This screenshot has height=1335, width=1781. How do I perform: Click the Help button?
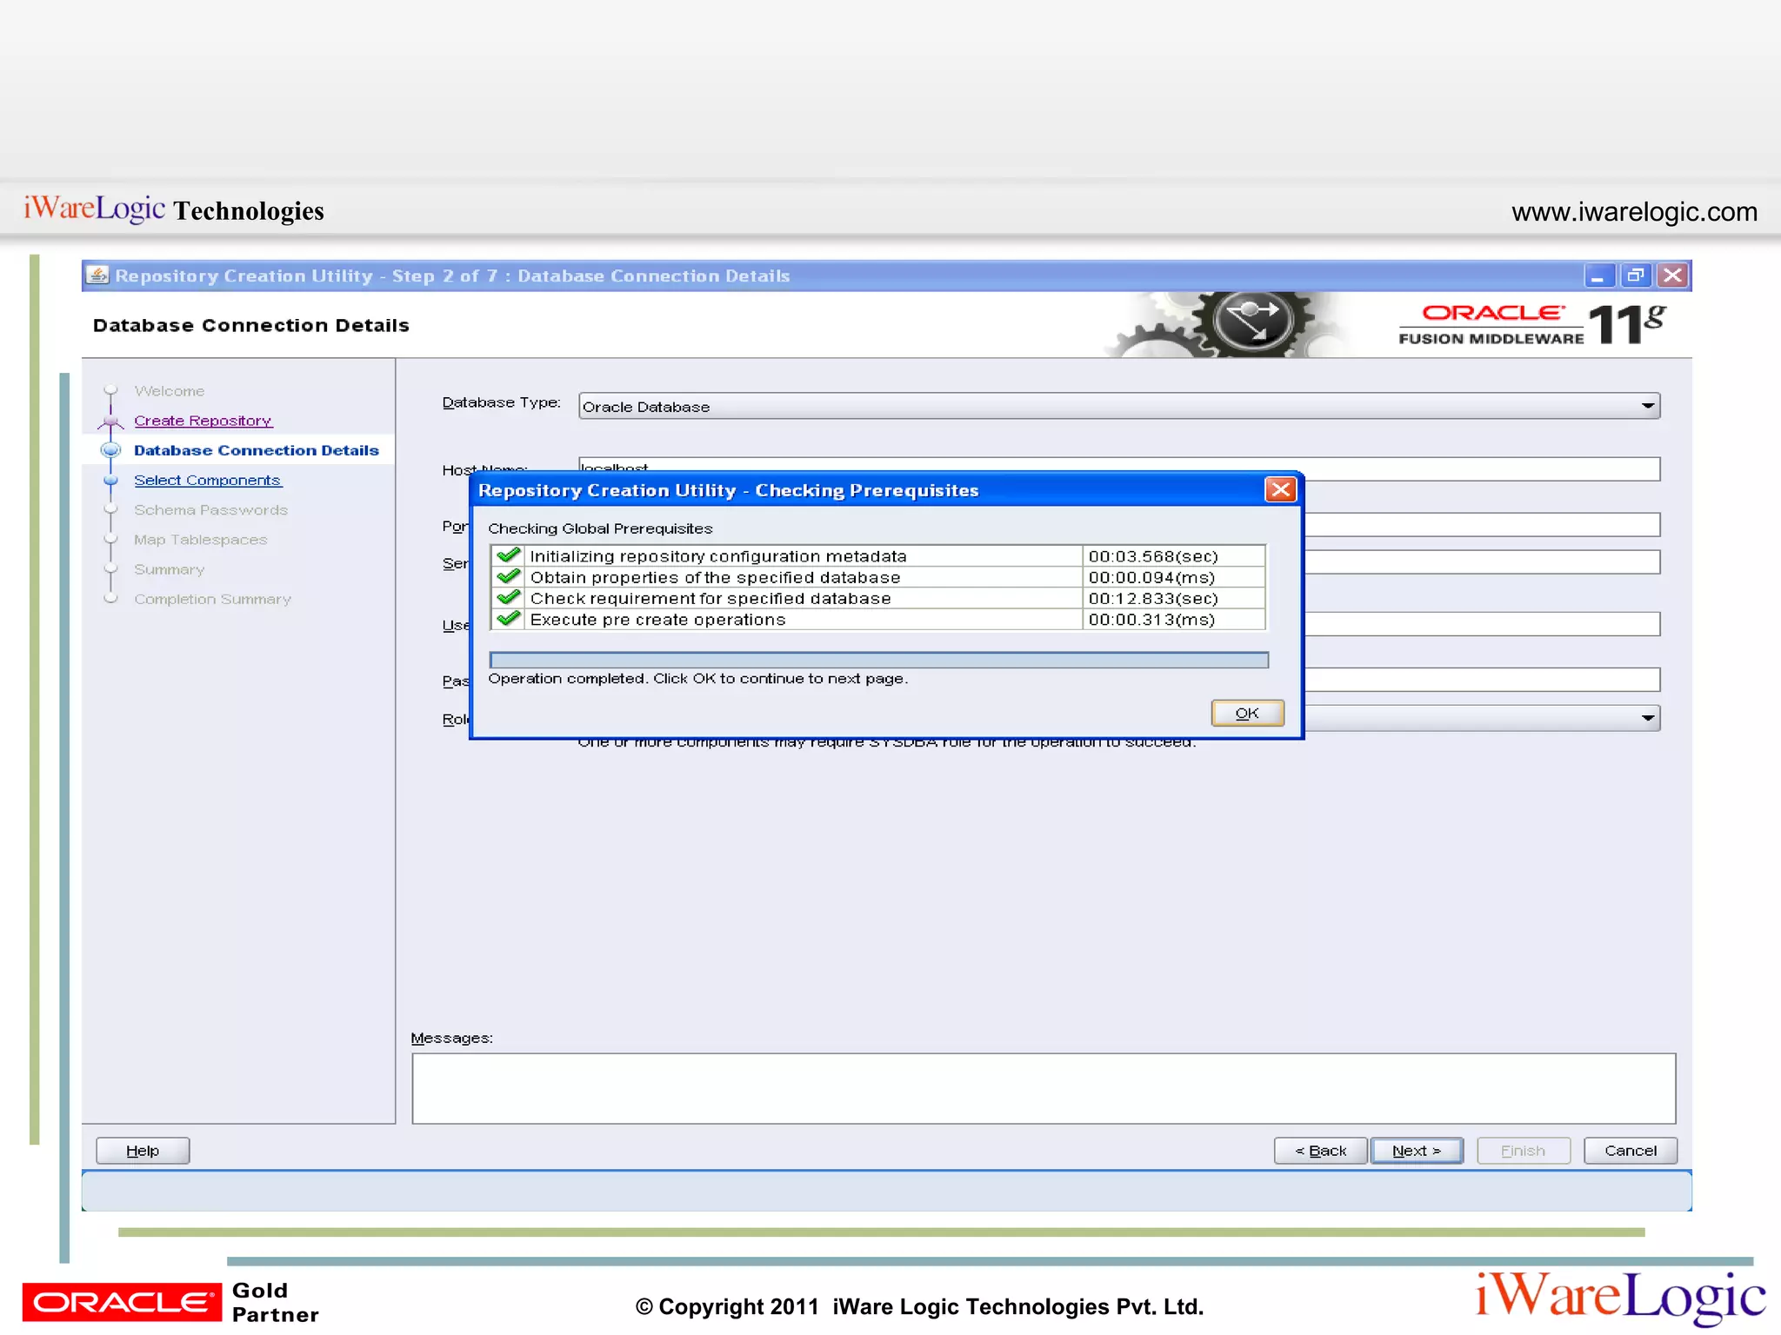[x=143, y=1151]
